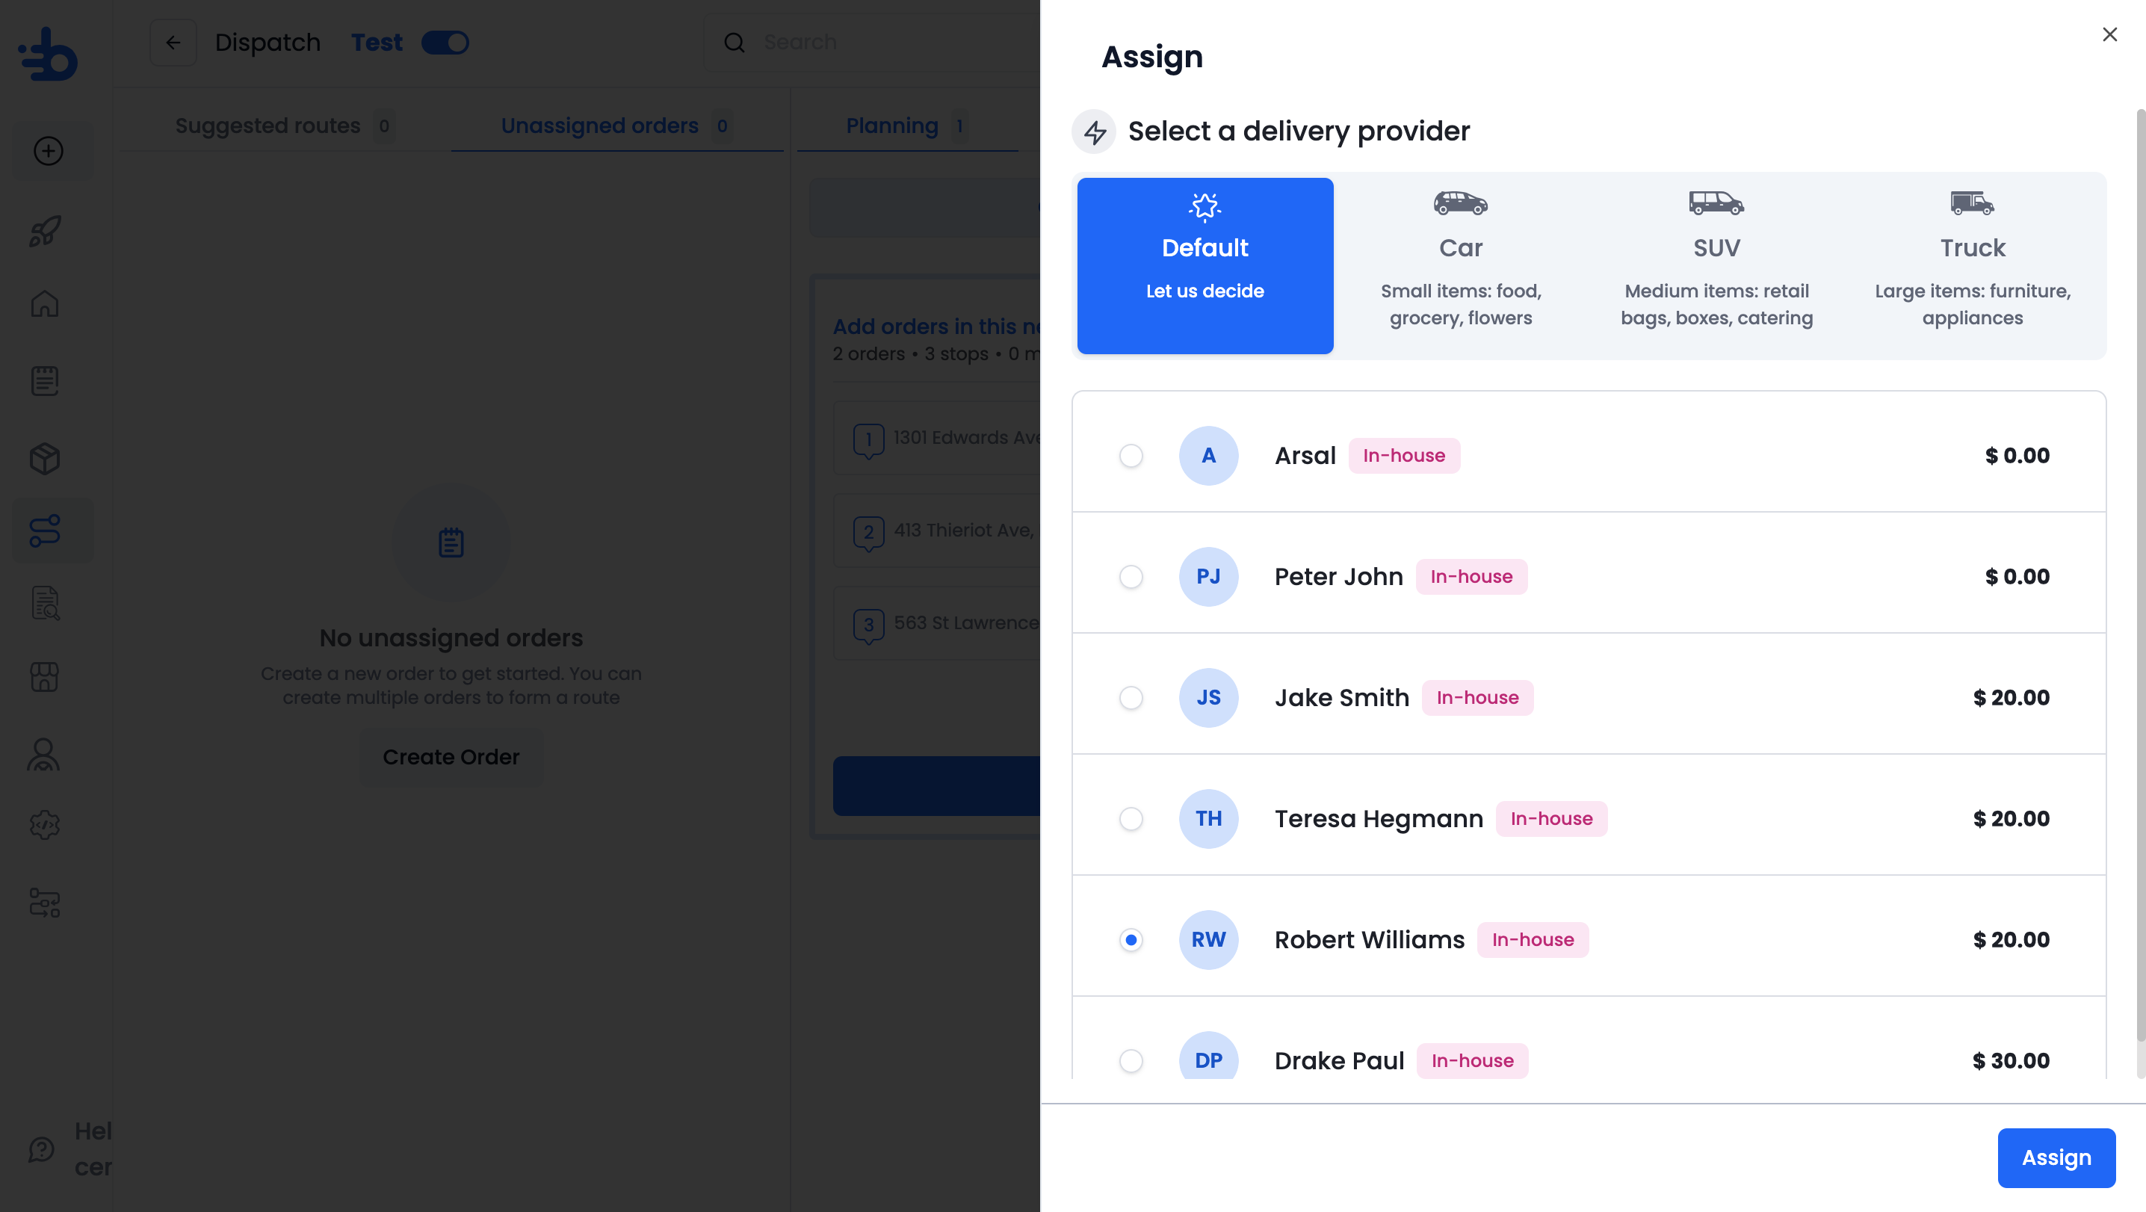This screenshot has height=1212, width=2146.
Task: Click the PJ avatar for Peter John
Action: [1208, 576]
